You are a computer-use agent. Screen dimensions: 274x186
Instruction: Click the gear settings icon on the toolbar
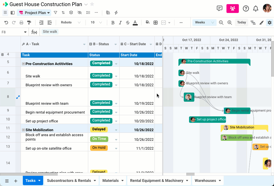click(x=269, y=23)
